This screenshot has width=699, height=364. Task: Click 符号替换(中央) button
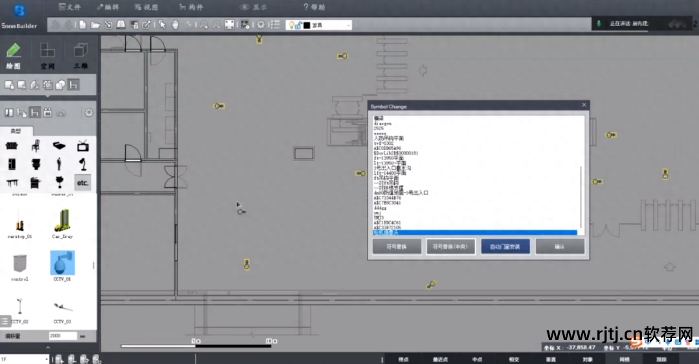(450, 246)
